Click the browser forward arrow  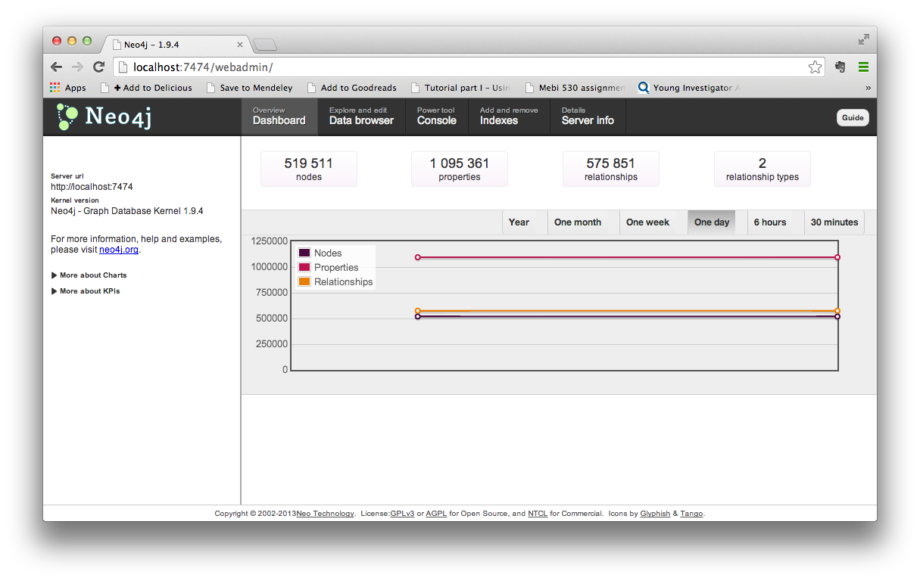tap(77, 67)
